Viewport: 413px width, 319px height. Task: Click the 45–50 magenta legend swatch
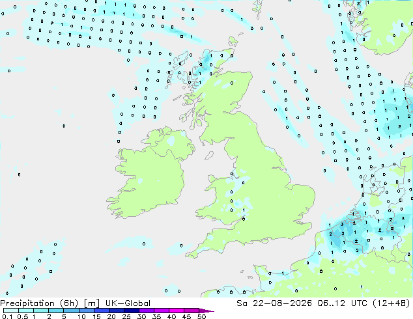[x=192, y=311]
